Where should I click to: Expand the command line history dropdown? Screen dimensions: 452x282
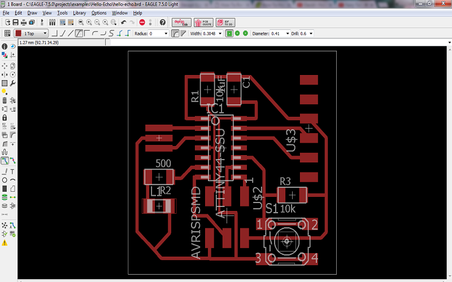click(449, 43)
